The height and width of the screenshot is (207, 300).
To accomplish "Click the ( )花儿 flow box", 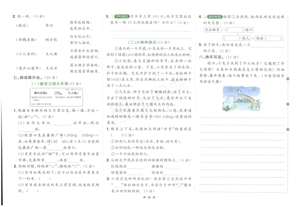I will pos(237,38).
